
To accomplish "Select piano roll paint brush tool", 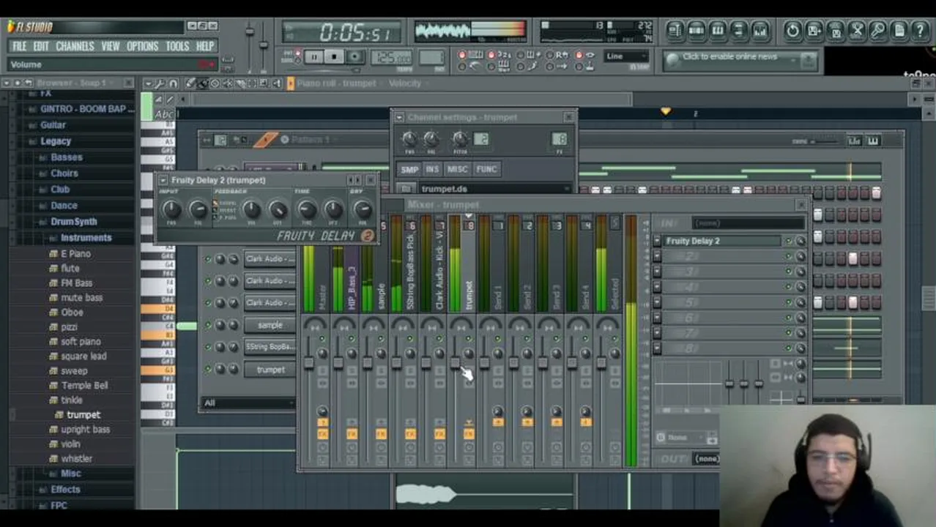I will tap(203, 83).
